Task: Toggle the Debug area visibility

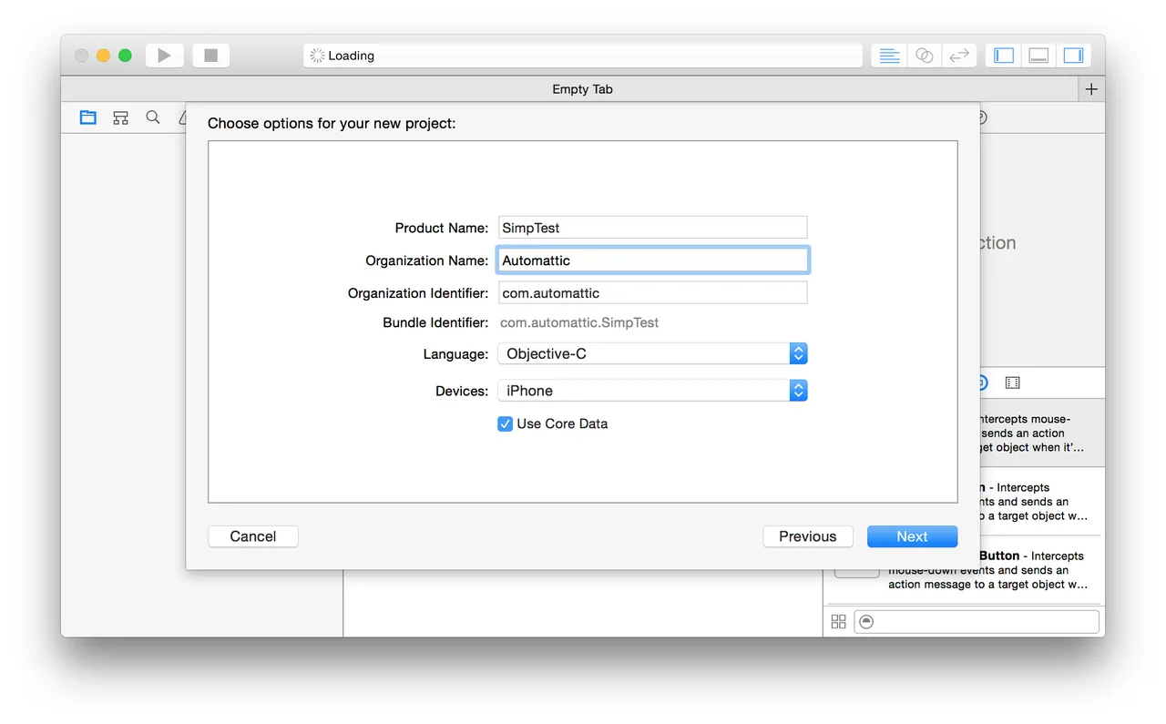Action: (1038, 56)
